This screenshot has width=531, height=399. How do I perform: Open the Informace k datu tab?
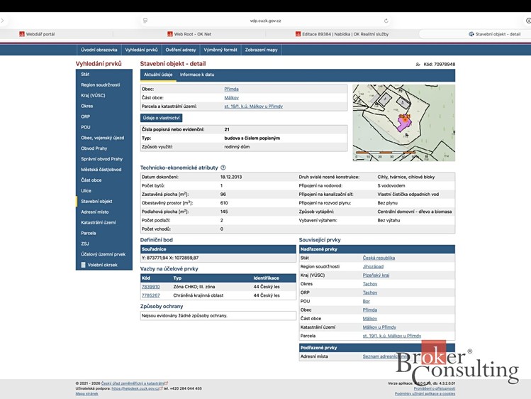coord(197,75)
